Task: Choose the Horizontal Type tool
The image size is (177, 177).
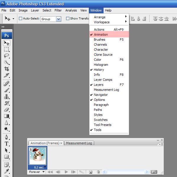Action: click(6, 144)
